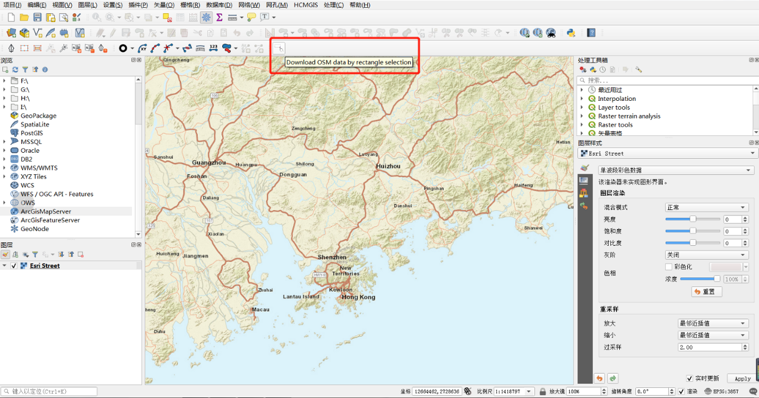This screenshot has height=398, width=759.
Task: Open the 灰阶 grayscale dropdown
Action: coord(707,255)
